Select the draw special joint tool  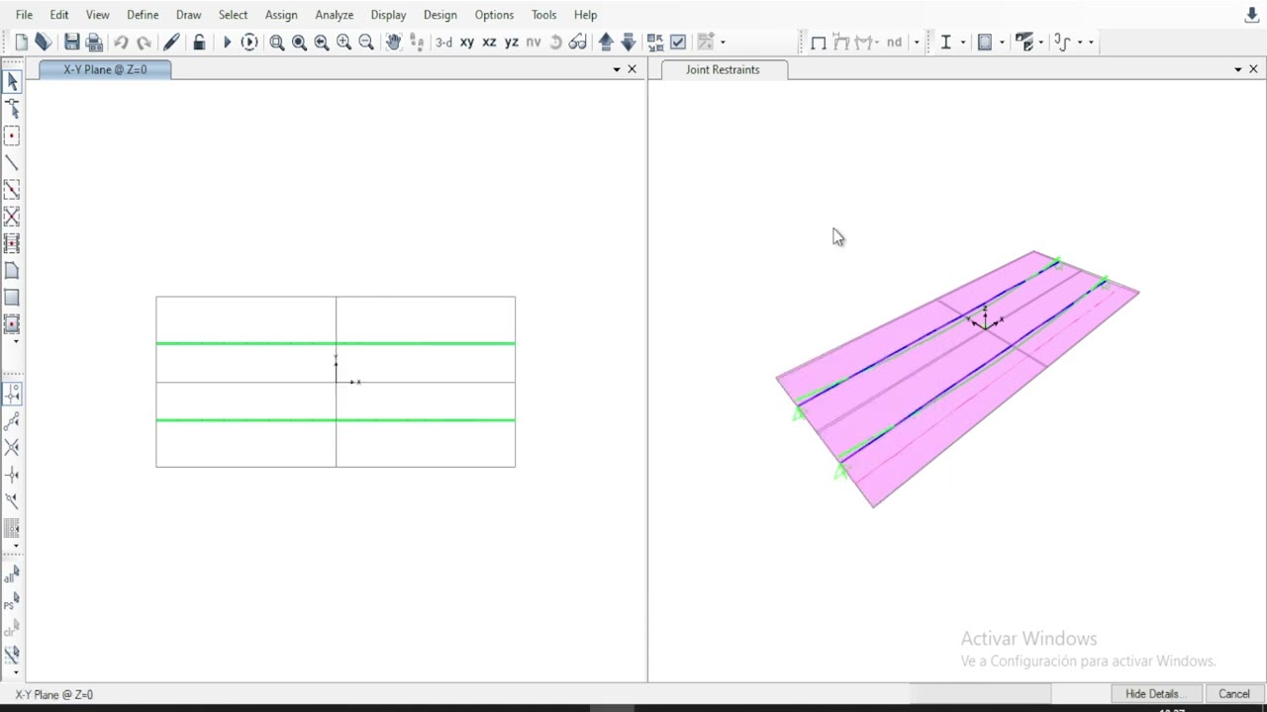(x=12, y=135)
